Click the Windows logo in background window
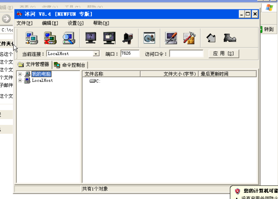The image size is (278, 199). [269, 8]
